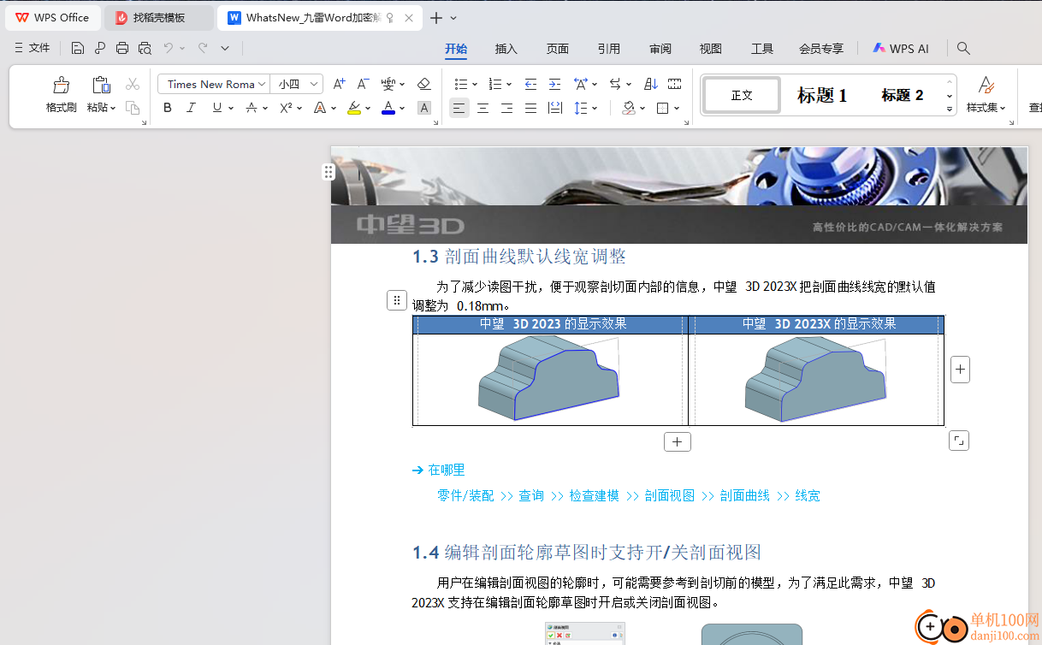Click the search magnifier in ribbon tabs

click(x=963, y=49)
